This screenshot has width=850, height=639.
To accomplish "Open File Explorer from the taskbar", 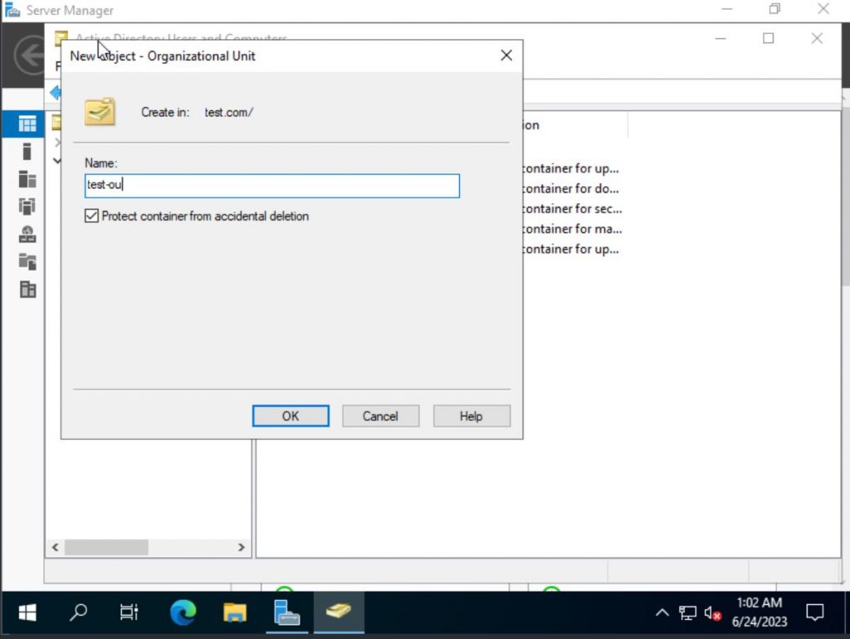I will click(x=234, y=612).
